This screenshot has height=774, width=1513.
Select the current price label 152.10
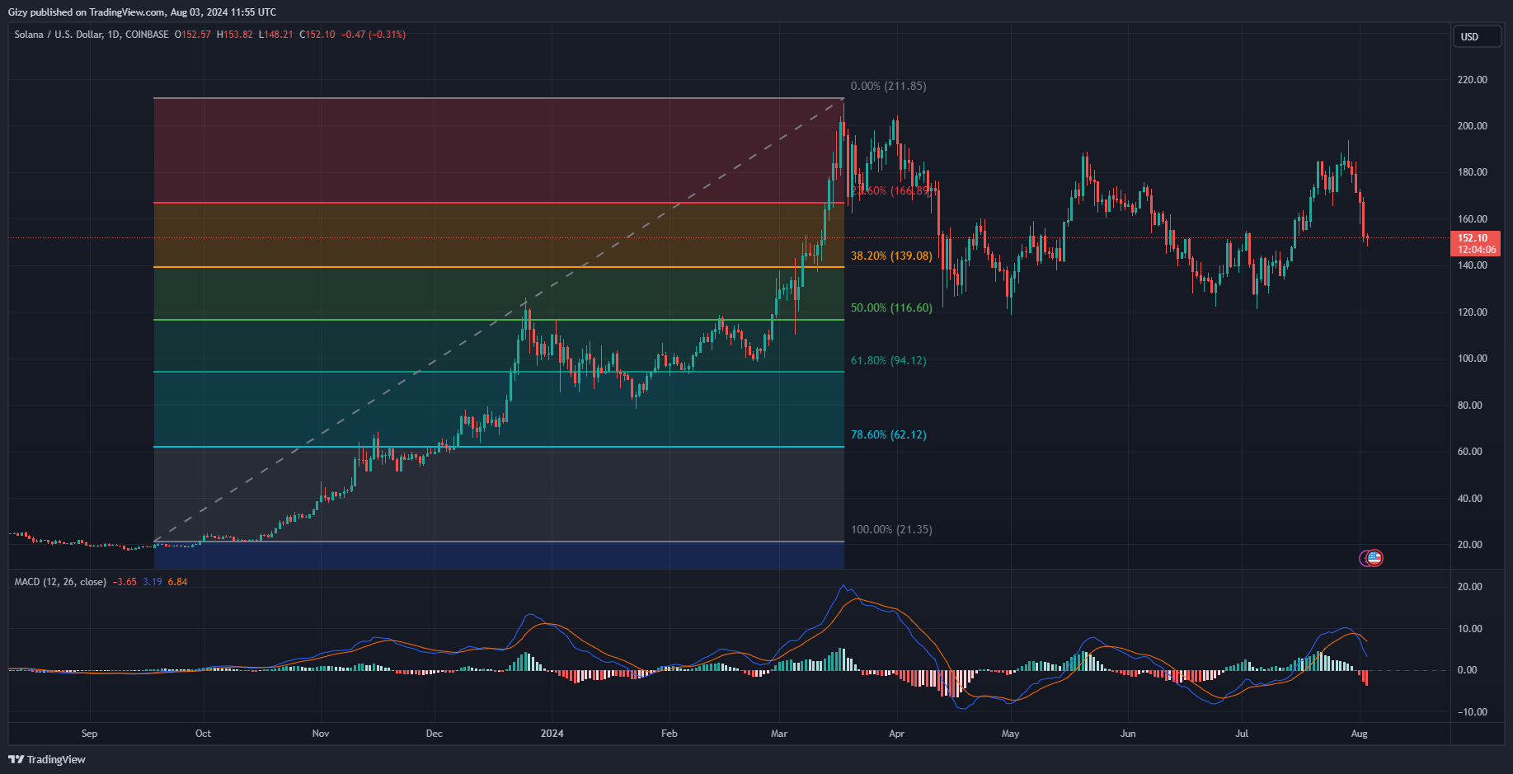pos(1473,238)
